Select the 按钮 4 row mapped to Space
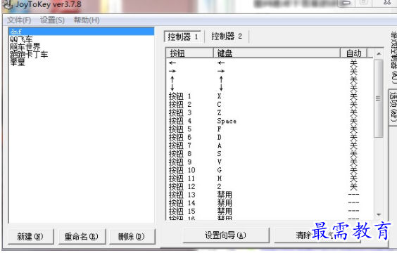Screen dimensions: 397x253 (270, 121)
